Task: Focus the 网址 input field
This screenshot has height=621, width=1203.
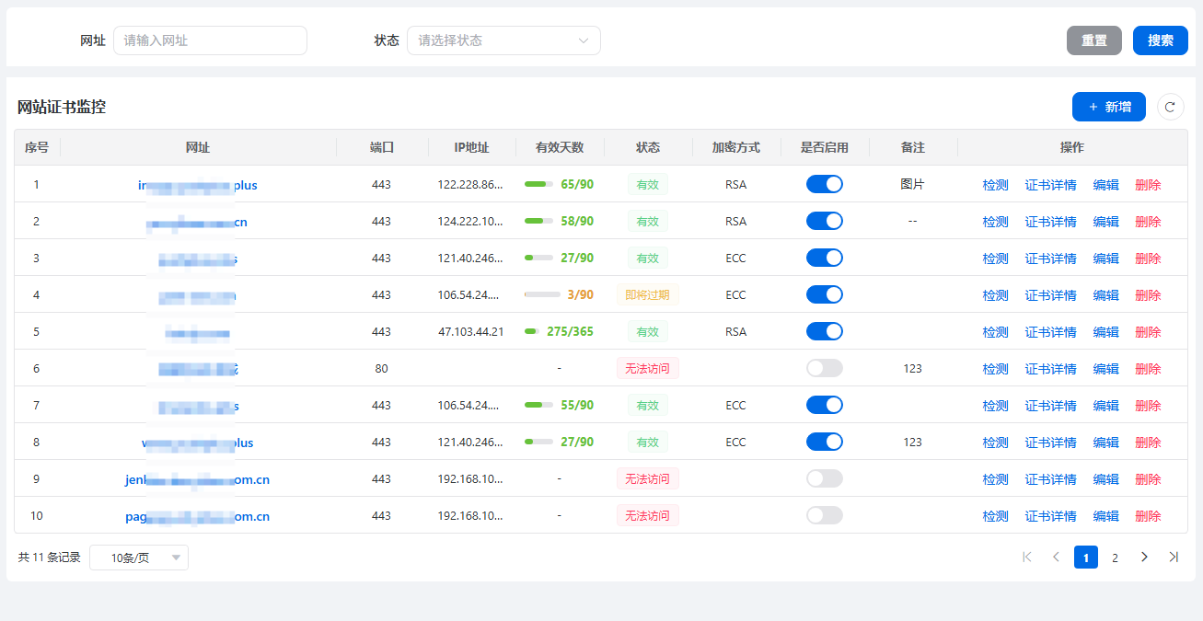Action: [210, 40]
